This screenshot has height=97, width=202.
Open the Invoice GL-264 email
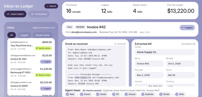[31, 59]
